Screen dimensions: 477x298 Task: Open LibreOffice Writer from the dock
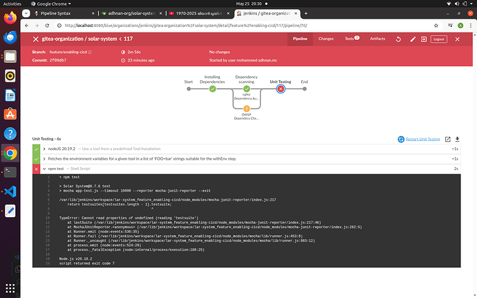point(10,95)
